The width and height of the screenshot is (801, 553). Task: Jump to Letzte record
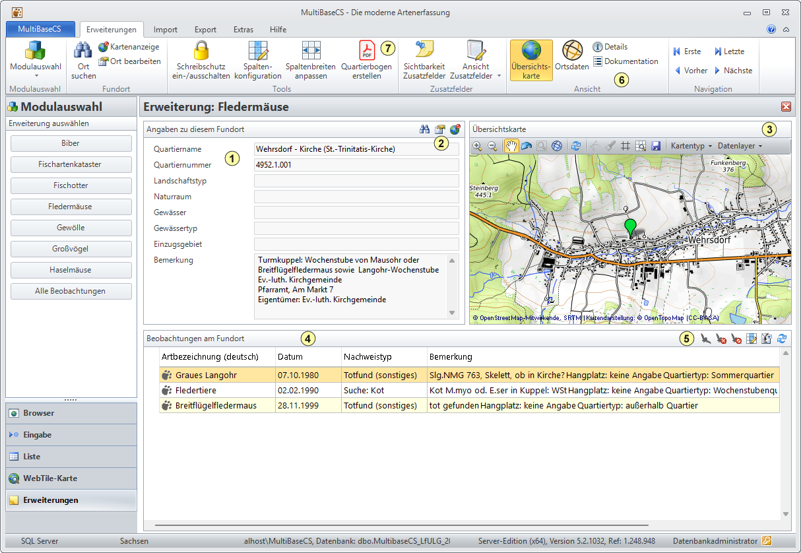point(729,51)
